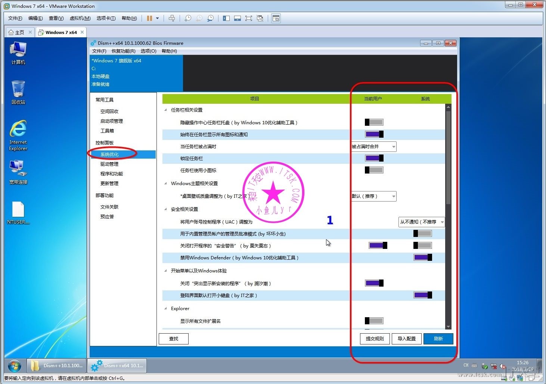Click the take snapshot clock icon

(188, 18)
